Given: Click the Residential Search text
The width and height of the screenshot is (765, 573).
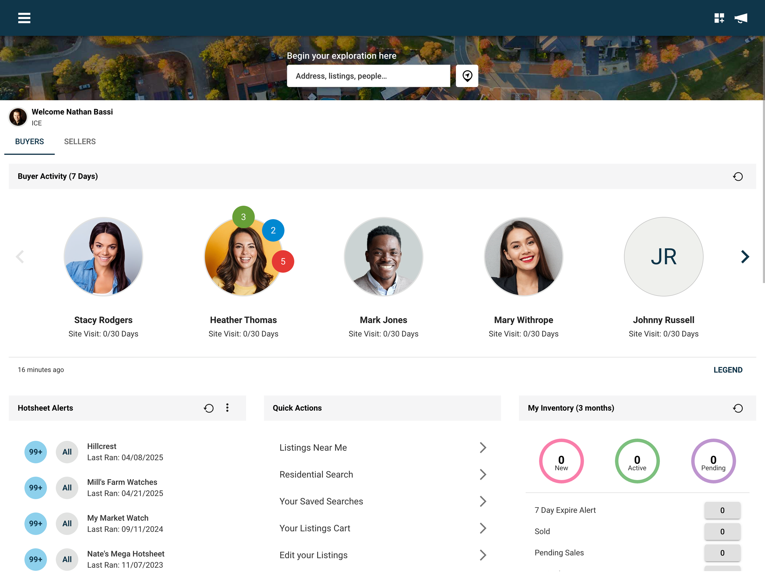Looking at the screenshot, I should click(x=316, y=475).
